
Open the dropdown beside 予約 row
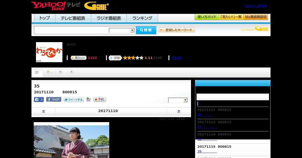click(178, 100)
